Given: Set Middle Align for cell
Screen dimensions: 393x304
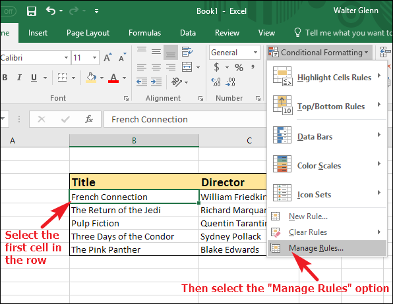Looking at the screenshot, I should tap(156, 52).
